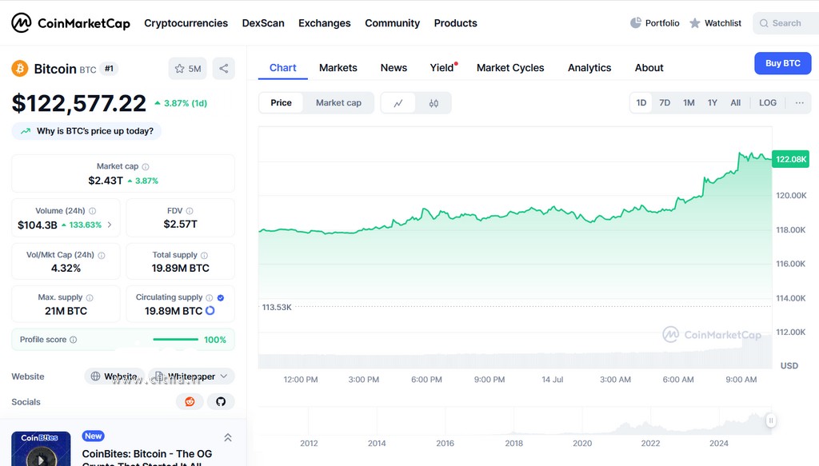
Task: Click the share icon beside Bitcoin
Action: [x=224, y=69]
